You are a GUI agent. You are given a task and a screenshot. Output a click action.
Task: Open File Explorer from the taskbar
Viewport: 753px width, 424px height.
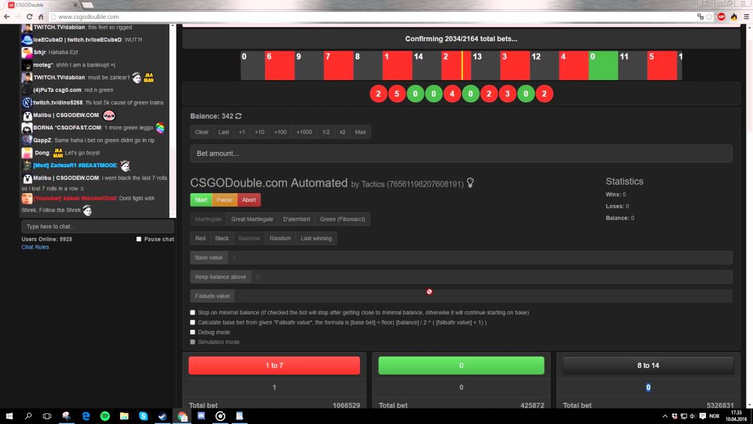pyautogui.click(x=124, y=416)
